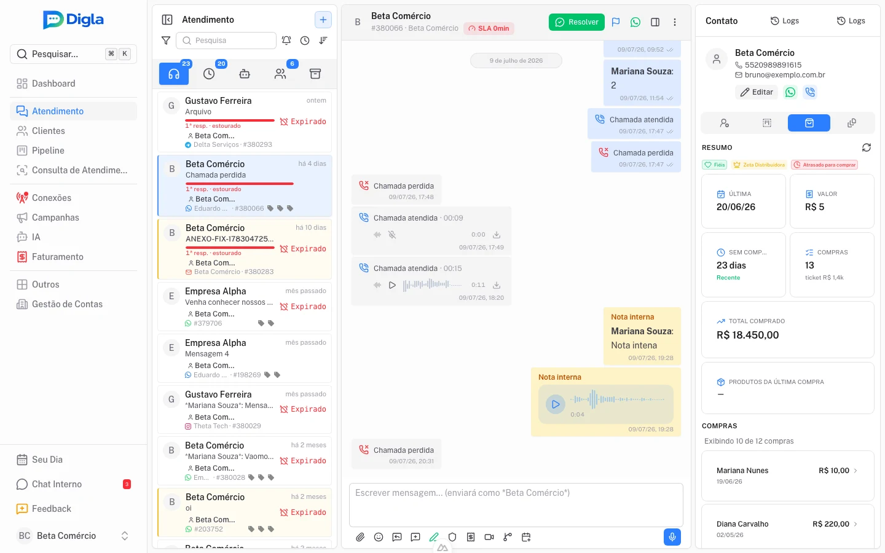Image resolution: width=885 pixels, height=553 pixels.
Task: Flag the Beta Comércio conversation
Action: (616, 22)
